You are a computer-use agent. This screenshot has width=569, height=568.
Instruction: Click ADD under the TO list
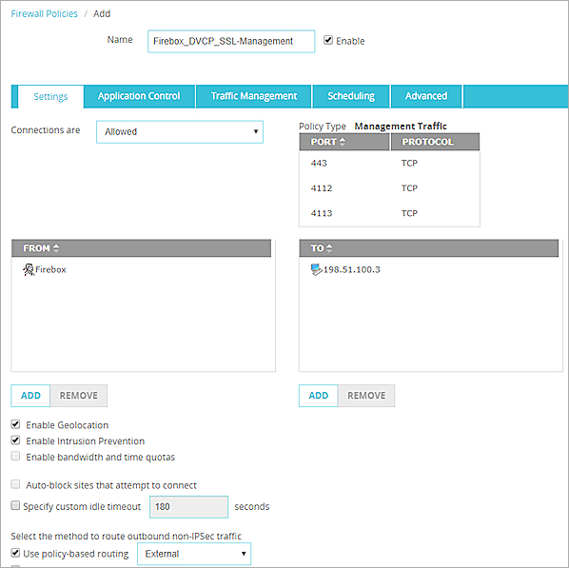[318, 396]
